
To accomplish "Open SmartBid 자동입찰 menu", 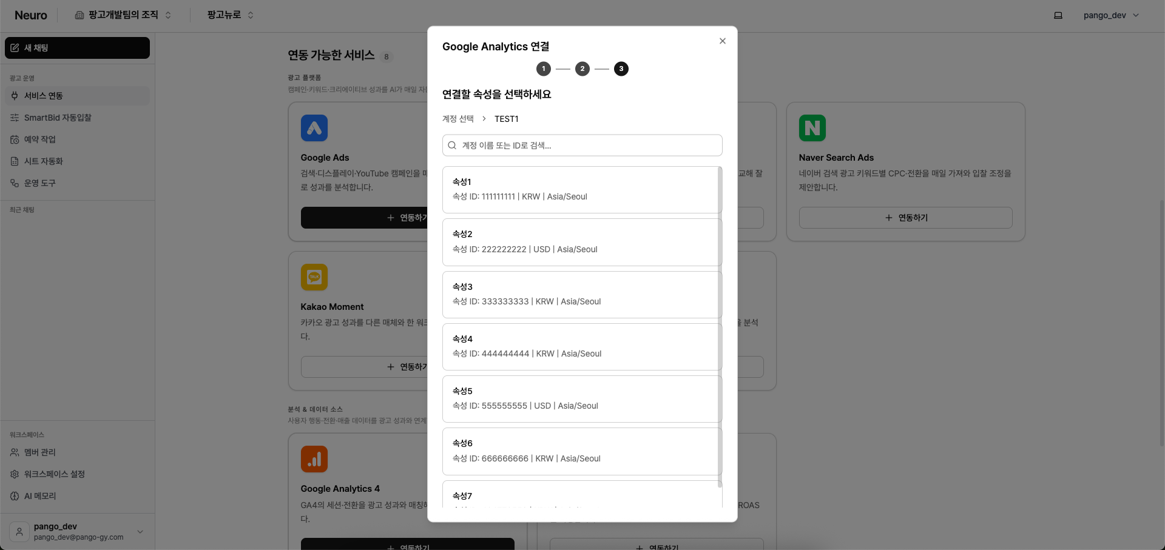I will (78, 118).
